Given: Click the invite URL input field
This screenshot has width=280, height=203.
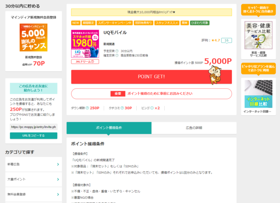Looking at the screenshot, I should pos(34,127).
